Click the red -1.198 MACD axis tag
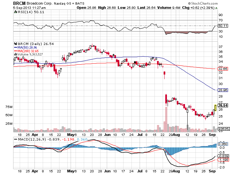Screen dimensions: 230x174 click(223, 160)
